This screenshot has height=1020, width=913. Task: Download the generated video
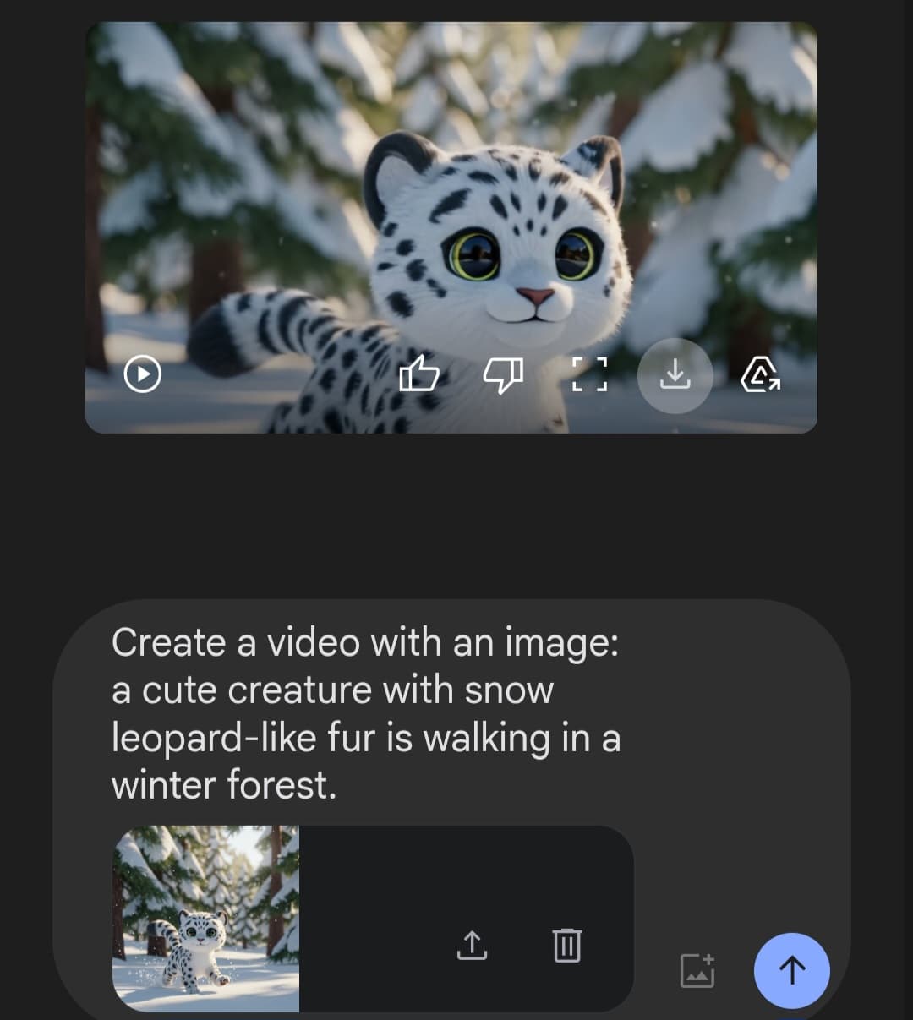[675, 374]
